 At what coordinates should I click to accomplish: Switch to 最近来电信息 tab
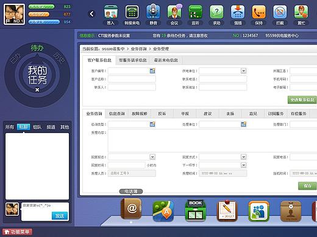pos(166,60)
